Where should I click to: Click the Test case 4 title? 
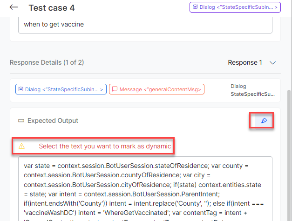51,8
